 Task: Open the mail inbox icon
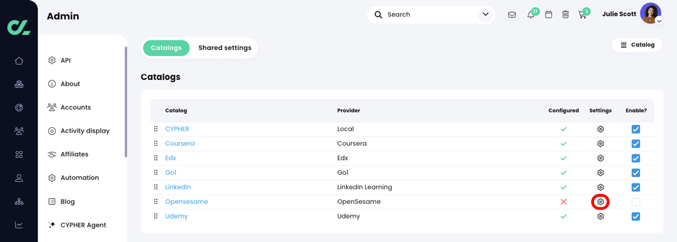click(512, 15)
